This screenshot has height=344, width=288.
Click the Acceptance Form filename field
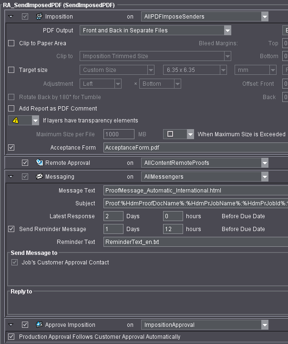(195, 148)
